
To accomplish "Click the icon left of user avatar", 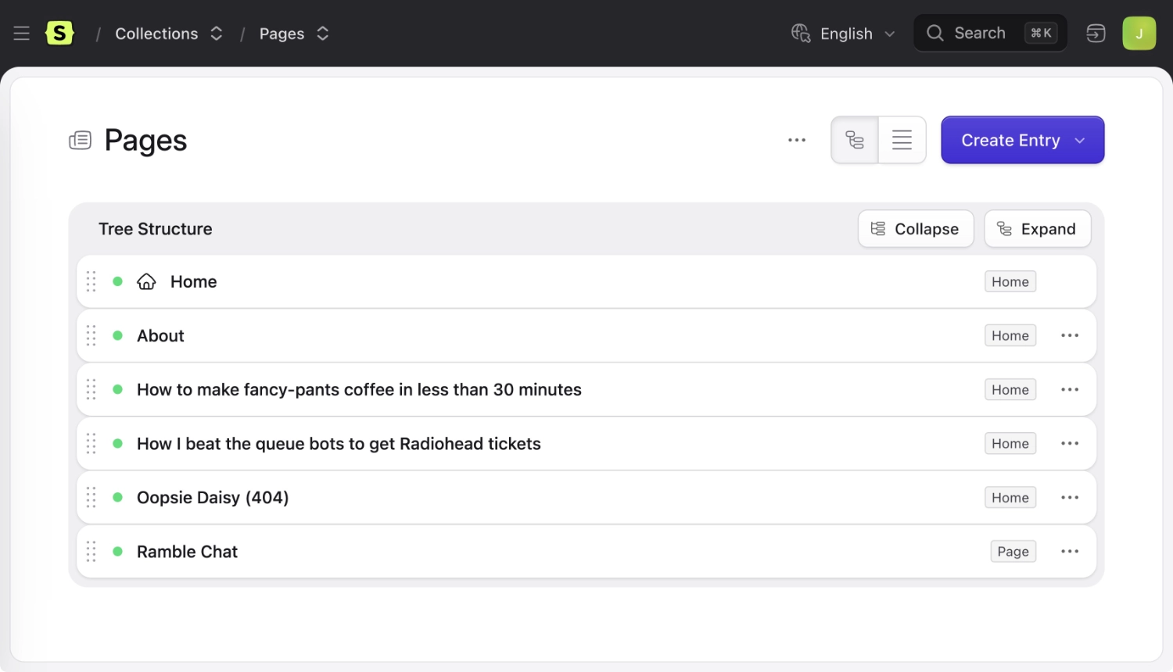I will pos(1096,34).
